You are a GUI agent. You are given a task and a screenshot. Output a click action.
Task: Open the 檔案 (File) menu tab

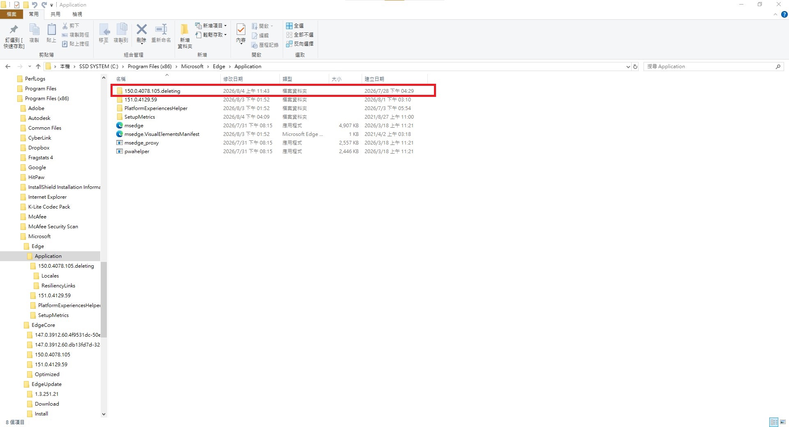click(12, 14)
